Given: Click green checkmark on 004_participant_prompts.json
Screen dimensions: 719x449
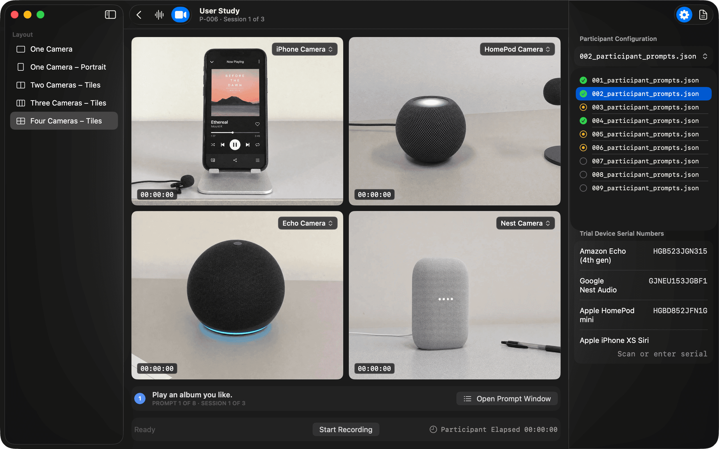Looking at the screenshot, I should pyautogui.click(x=583, y=121).
